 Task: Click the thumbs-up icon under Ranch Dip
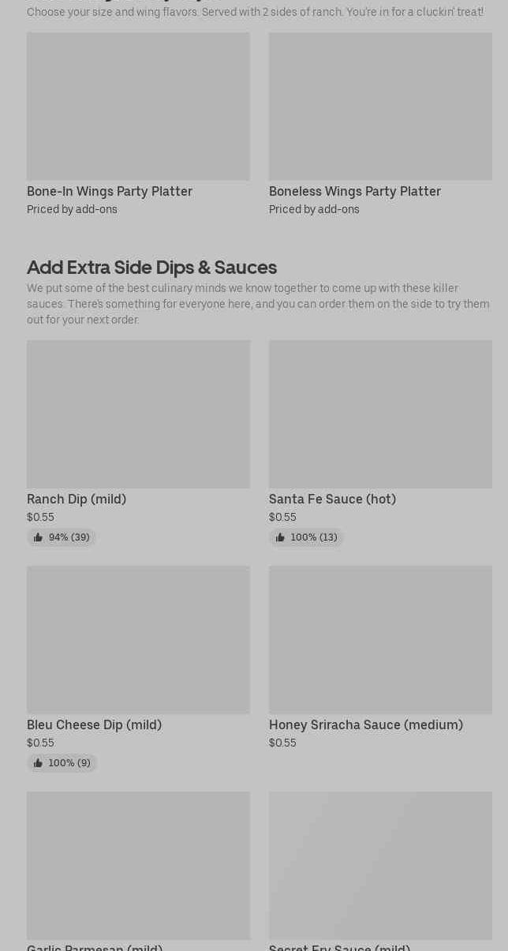coord(38,537)
